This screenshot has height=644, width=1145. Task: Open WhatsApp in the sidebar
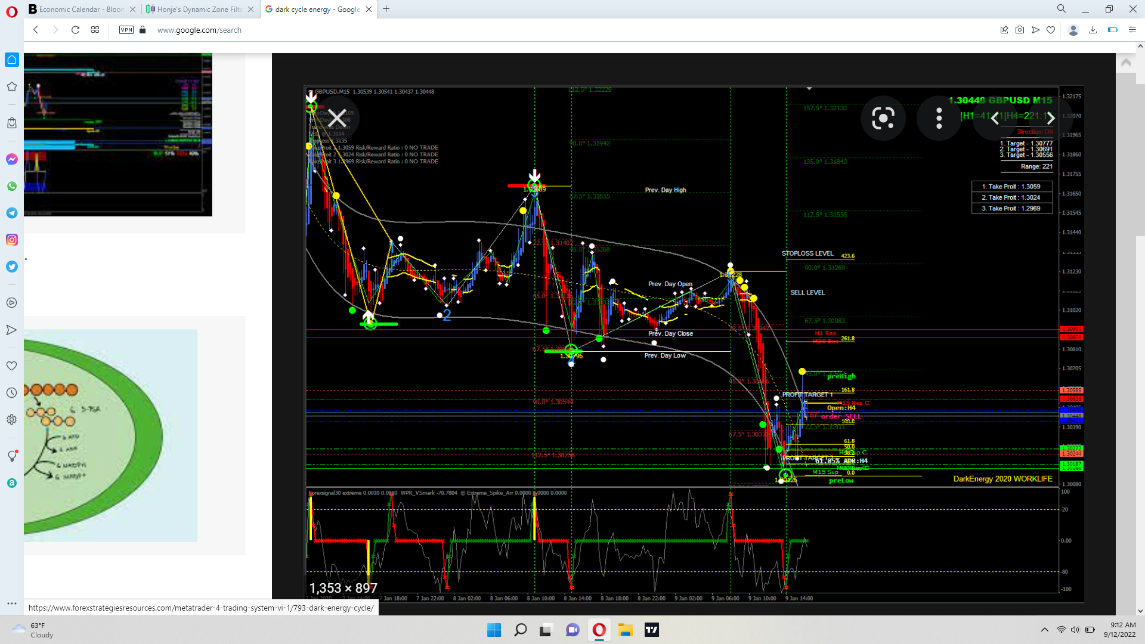pos(12,186)
